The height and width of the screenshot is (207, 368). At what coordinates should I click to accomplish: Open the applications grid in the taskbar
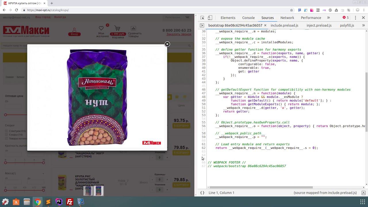363,202
